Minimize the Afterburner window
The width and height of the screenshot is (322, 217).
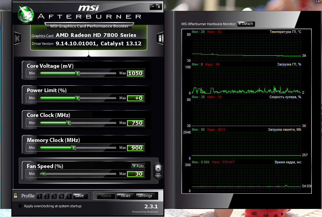152,7
